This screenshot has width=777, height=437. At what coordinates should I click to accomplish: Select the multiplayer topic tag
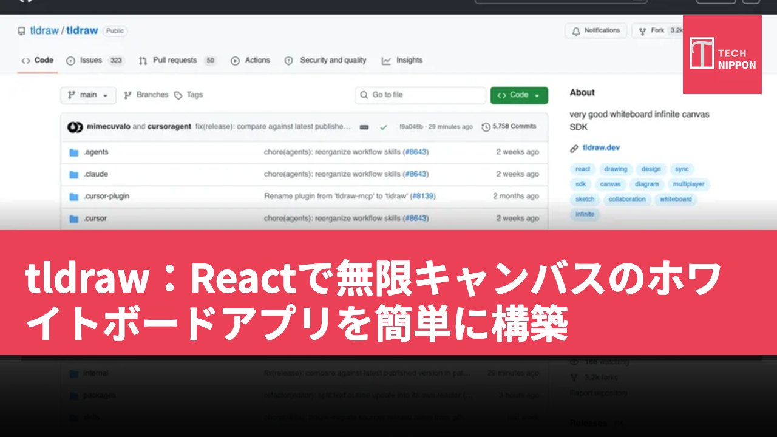tap(689, 185)
